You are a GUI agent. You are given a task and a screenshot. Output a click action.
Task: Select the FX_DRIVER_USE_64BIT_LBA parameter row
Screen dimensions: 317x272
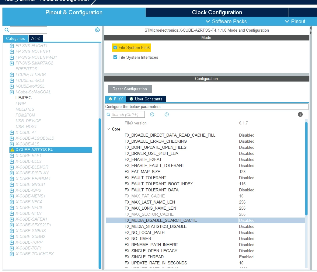point(205,153)
